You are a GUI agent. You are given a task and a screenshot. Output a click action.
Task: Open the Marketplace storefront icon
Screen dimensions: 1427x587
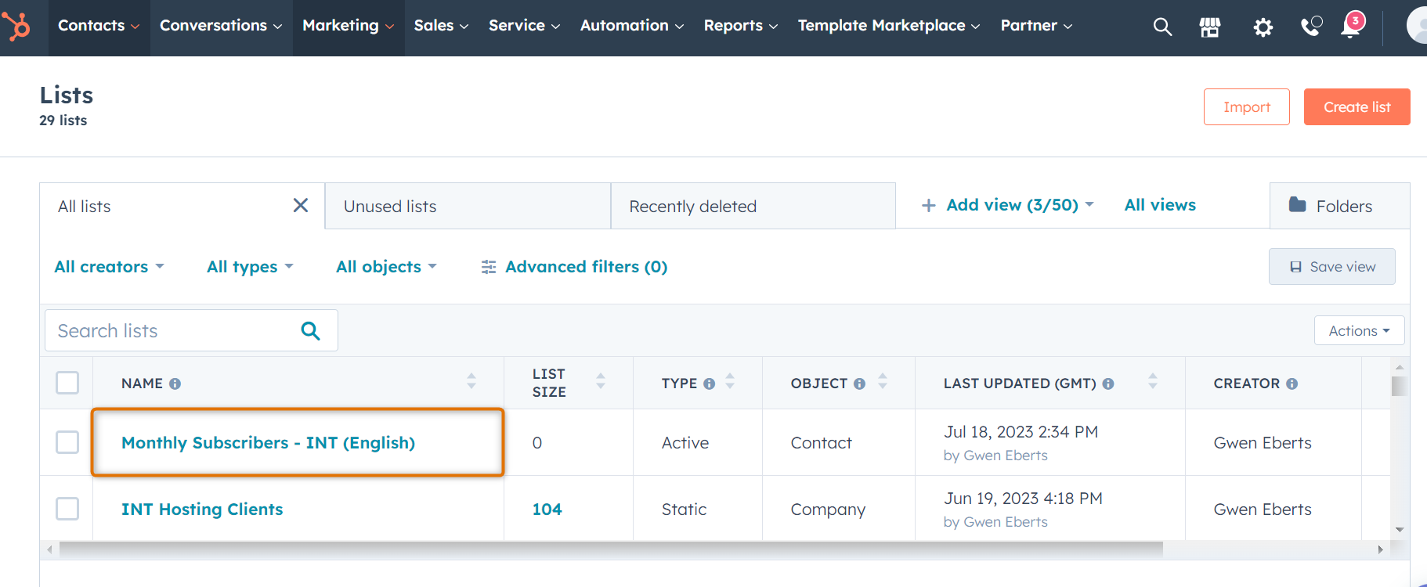pos(1209,27)
